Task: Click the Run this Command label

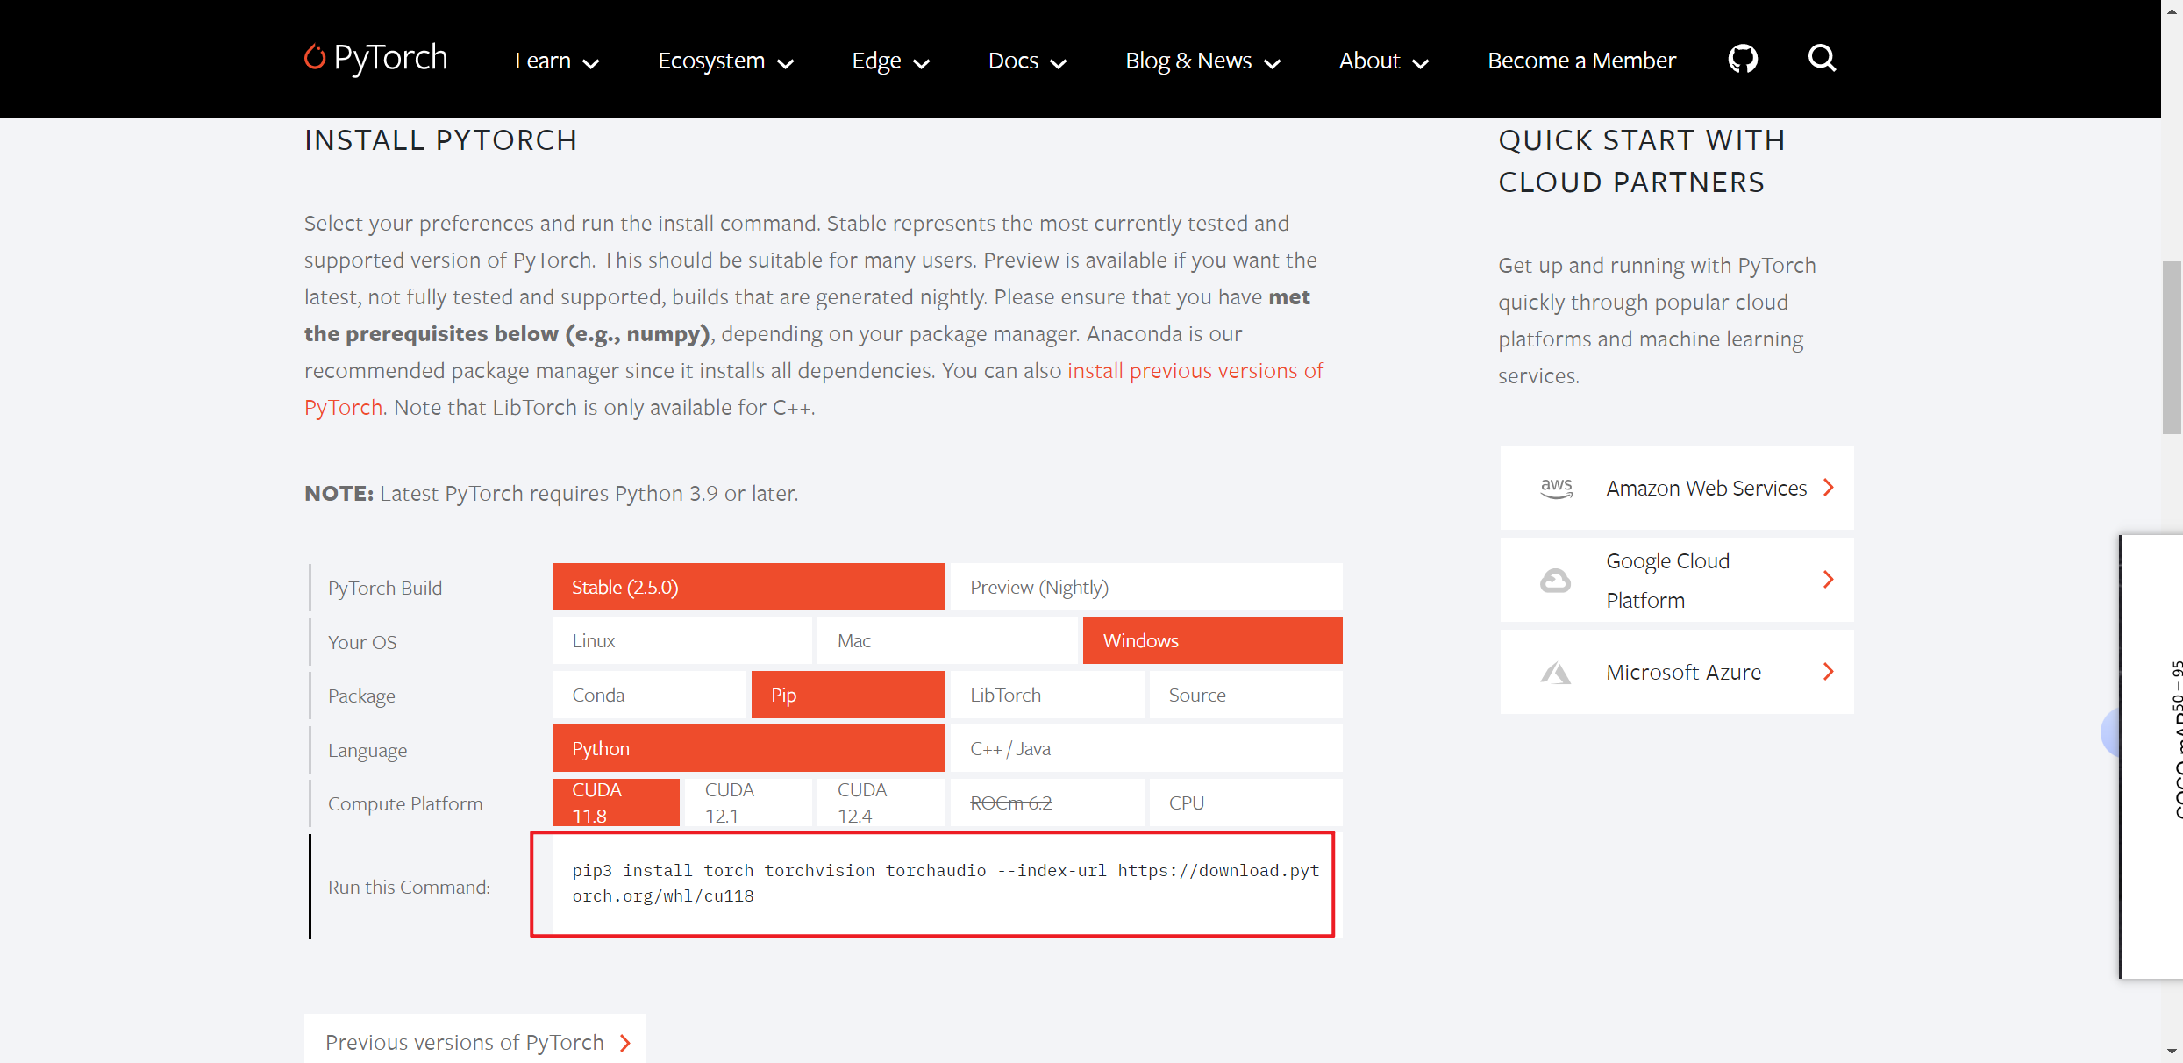Action: tap(409, 887)
